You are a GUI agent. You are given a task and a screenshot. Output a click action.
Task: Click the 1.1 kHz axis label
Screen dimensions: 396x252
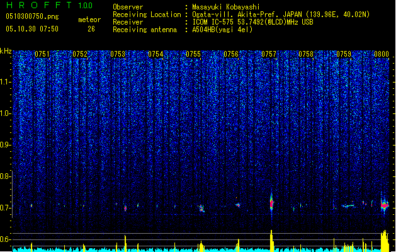(x=5, y=82)
